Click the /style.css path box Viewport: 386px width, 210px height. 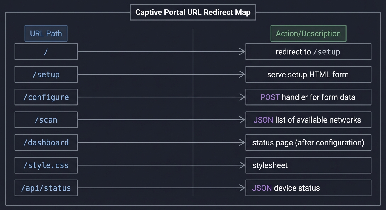[46, 165]
